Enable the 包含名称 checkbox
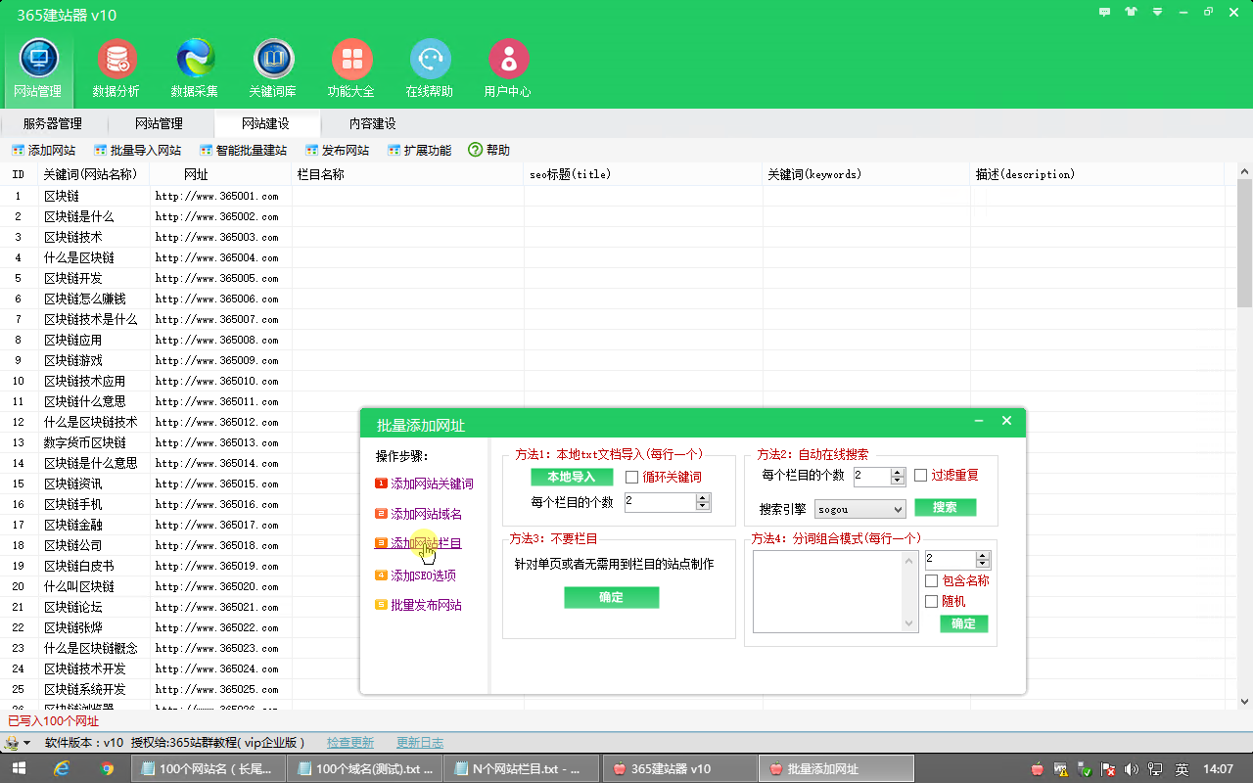This screenshot has width=1253, height=783. 931,581
